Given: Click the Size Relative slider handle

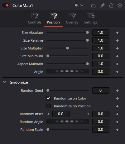Looking at the screenshot, I should pyautogui.click(x=88, y=40).
